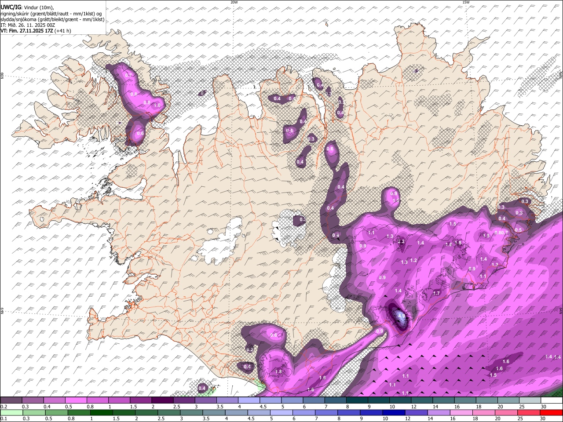Click the '15W' longitude label
The width and height of the screenshot is (563, 422).
(466, 2)
